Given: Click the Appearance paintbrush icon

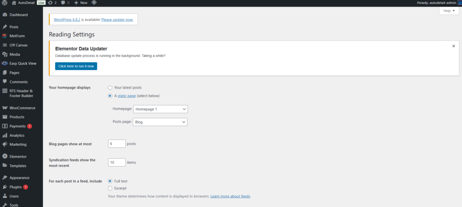Looking at the screenshot, I should [x=5, y=178].
